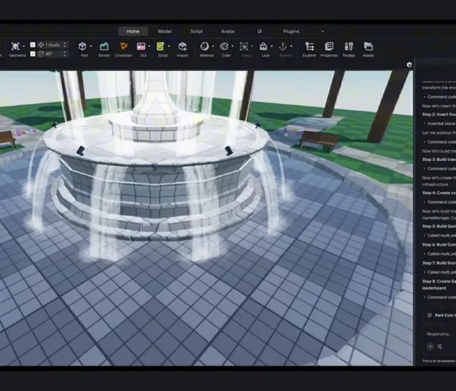Adjust the 45° rotation stepper arrows

pos(64,54)
